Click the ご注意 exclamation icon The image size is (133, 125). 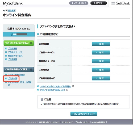click(42, 99)
